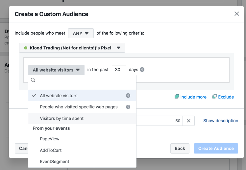Click the days field showing 30
Image resolution: width=246 pixels, height=170 pixels.
119,70
